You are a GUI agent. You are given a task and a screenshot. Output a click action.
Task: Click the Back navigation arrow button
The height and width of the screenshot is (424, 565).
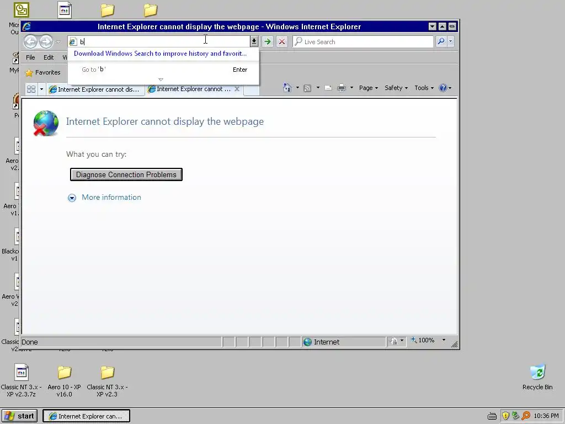coord(31,42)
